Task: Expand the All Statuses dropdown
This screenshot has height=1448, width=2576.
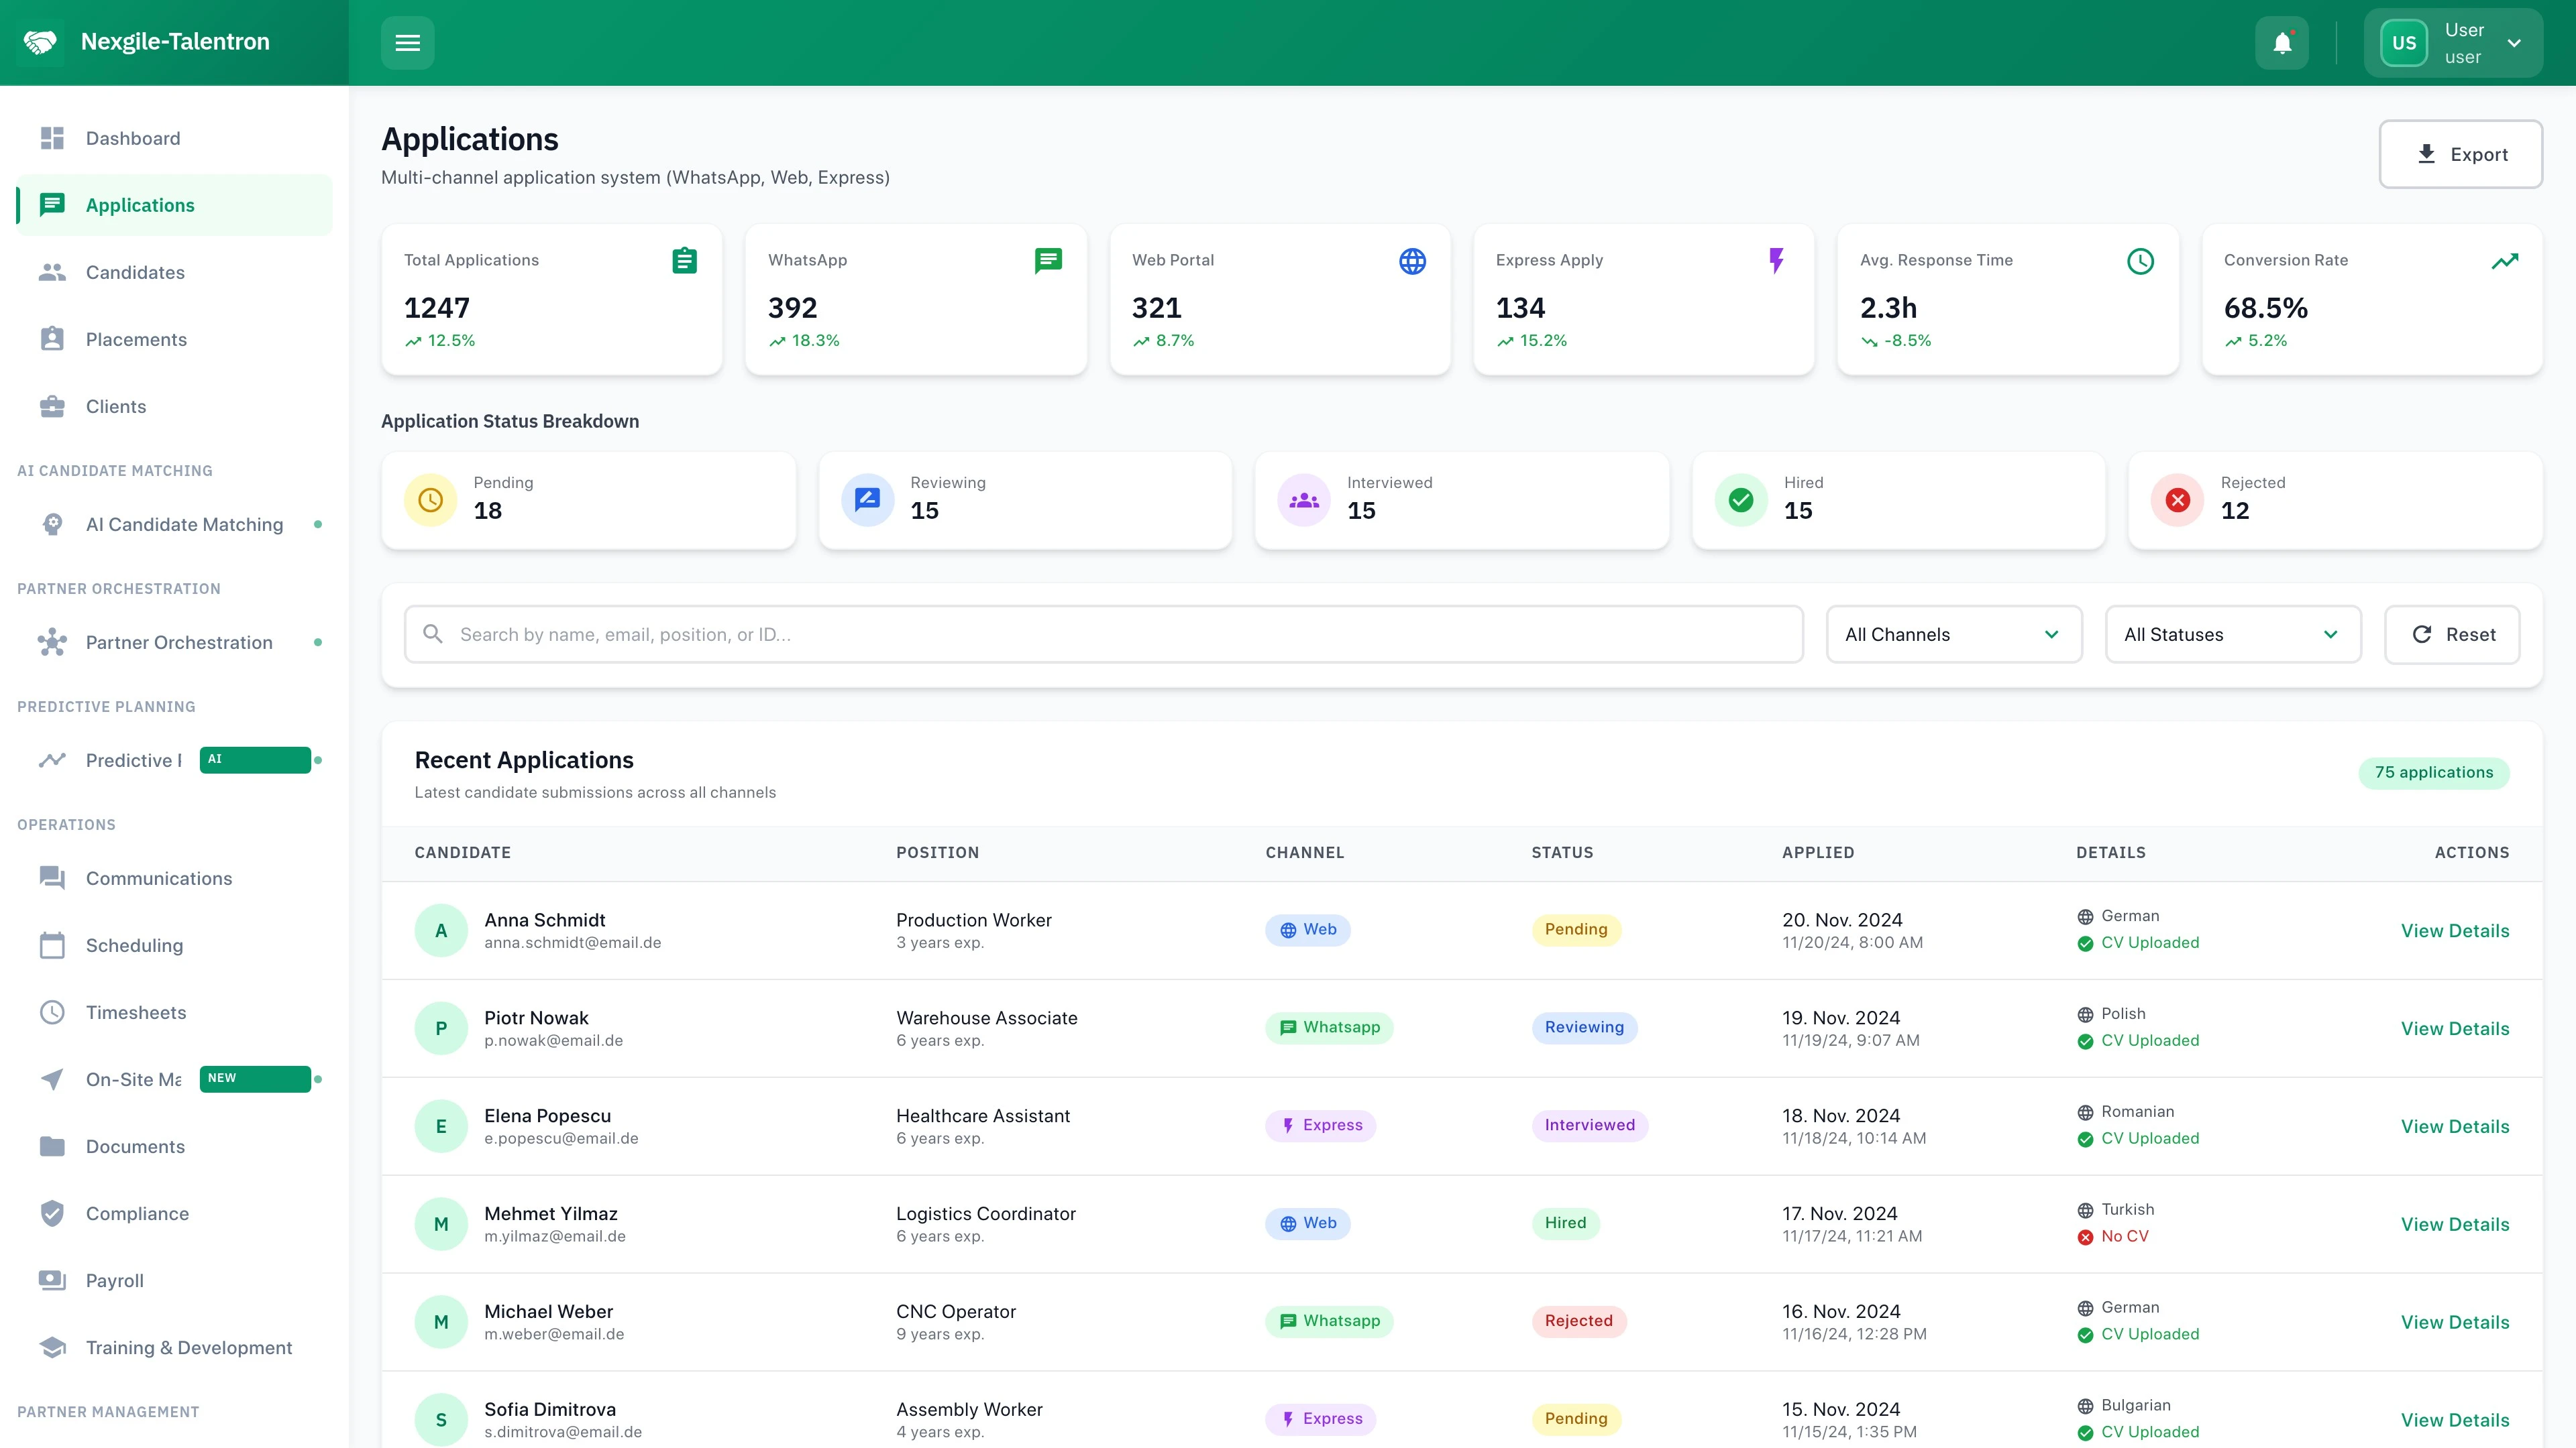Action: click(2233, 633)
